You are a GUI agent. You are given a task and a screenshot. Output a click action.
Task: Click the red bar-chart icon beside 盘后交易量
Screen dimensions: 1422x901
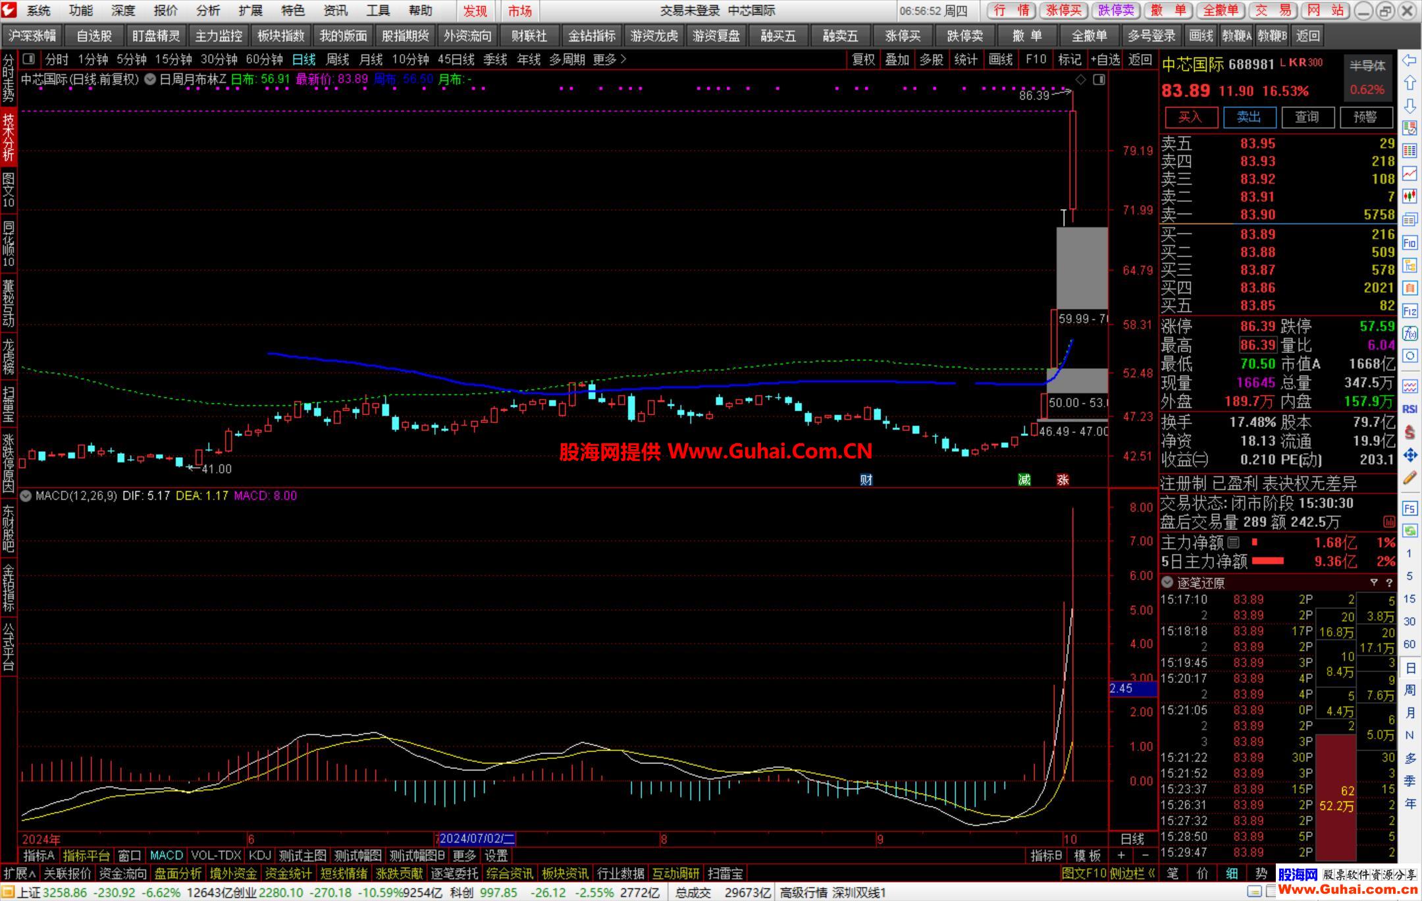coord(1388,522)
